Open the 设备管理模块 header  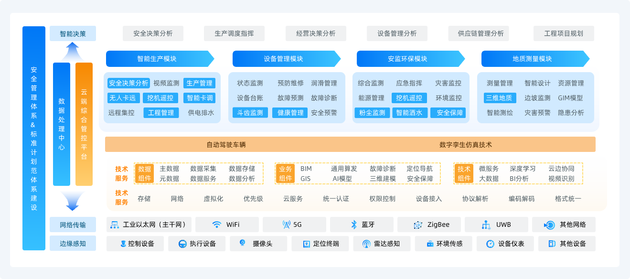tap(287, 59)
